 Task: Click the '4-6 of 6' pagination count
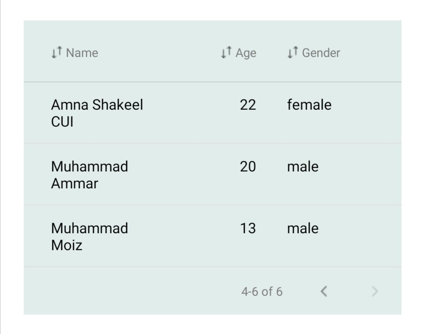pyautogui.click(x=262, y=292)
